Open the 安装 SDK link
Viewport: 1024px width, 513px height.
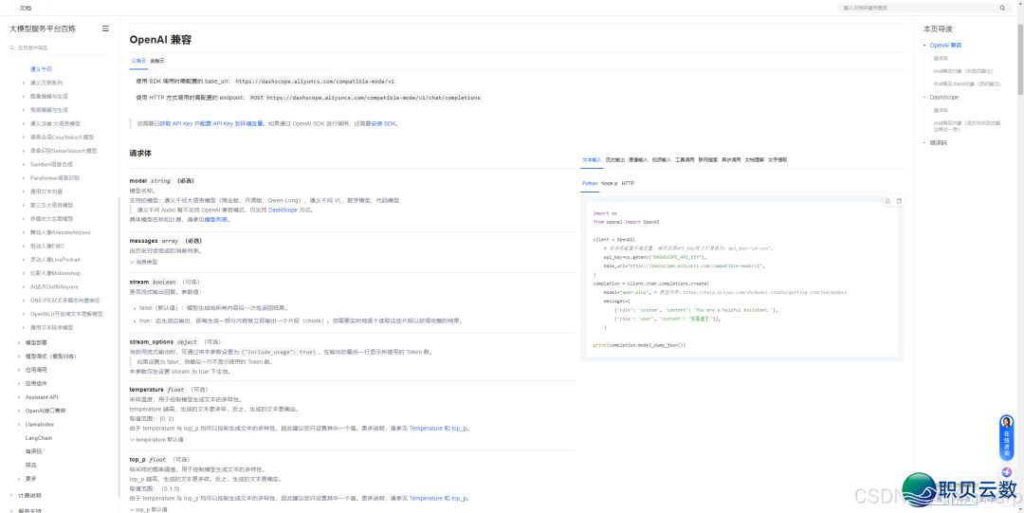coord(384,123)
